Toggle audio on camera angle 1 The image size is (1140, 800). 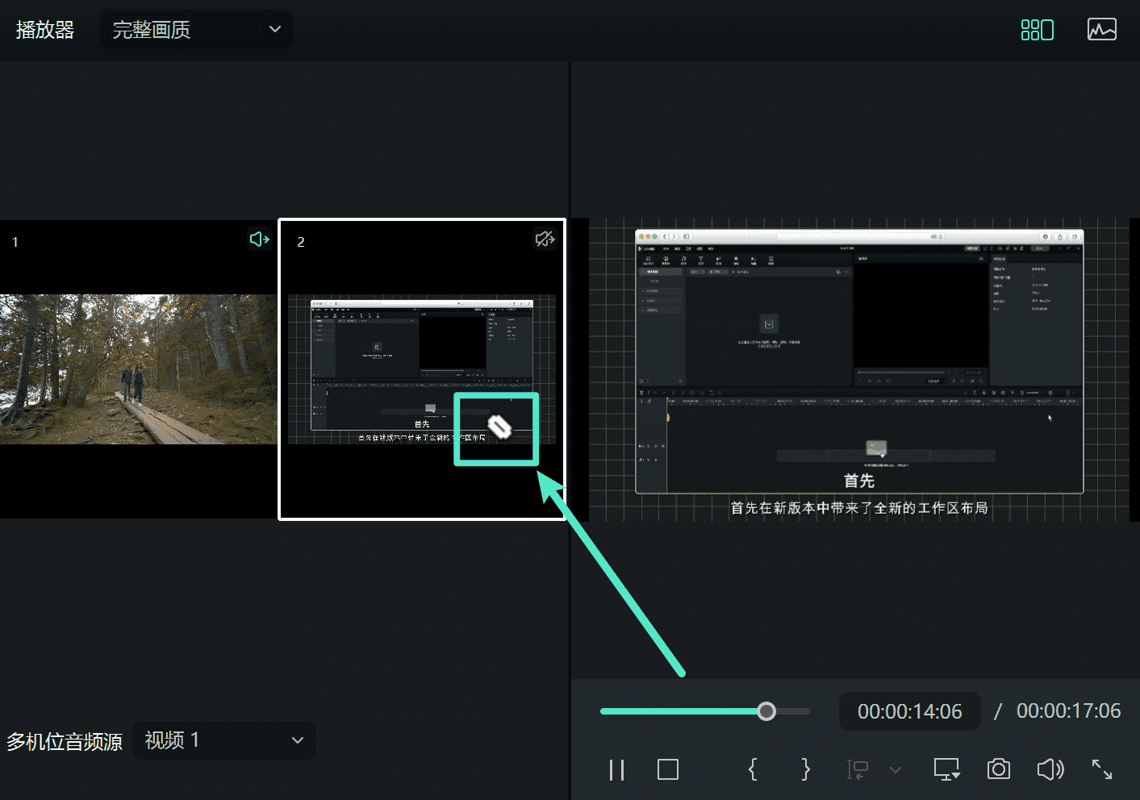(259, 240)
